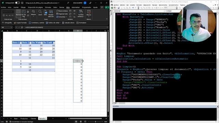This screenshot has height=123, width=219.
Task: Click Ampliar selección ribbon button
Action: pyautogui.click(x=51, y=14)
